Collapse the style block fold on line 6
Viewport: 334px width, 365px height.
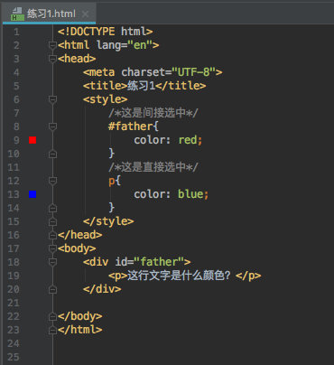[52, 99]
